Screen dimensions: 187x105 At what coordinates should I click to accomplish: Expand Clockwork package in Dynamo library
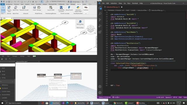pos(5,88)
